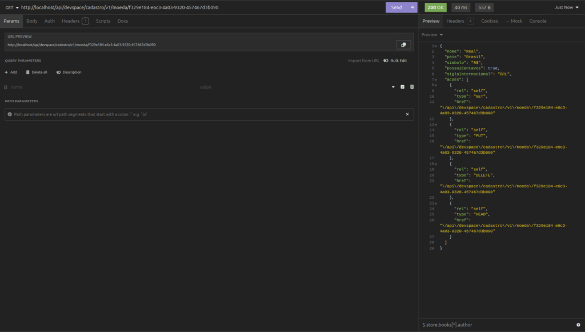Viewport: 585px width, 332px height.
Task: Open the Mock tab
Action: point(514,21)
